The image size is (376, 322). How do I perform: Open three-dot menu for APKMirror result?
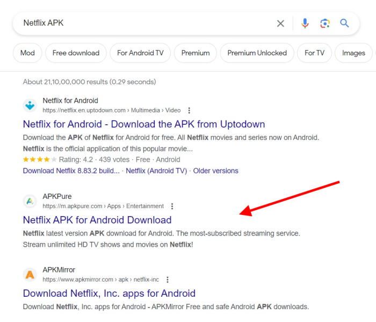coord(168,280)
